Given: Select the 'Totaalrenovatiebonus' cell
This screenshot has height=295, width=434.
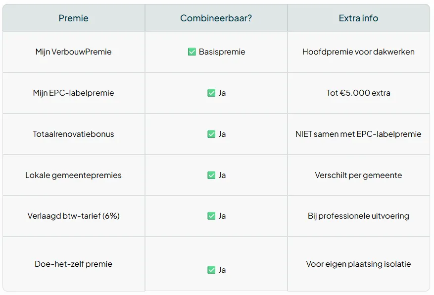Looking at the screenshot, I should pyautogui.click(x=73, y=134).
